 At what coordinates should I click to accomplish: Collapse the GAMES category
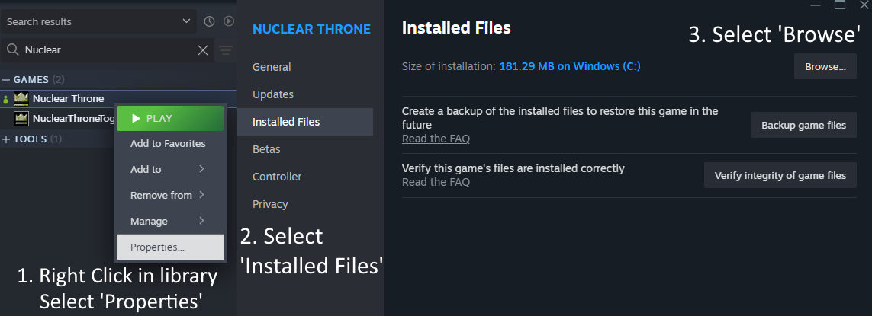[6, 80]
